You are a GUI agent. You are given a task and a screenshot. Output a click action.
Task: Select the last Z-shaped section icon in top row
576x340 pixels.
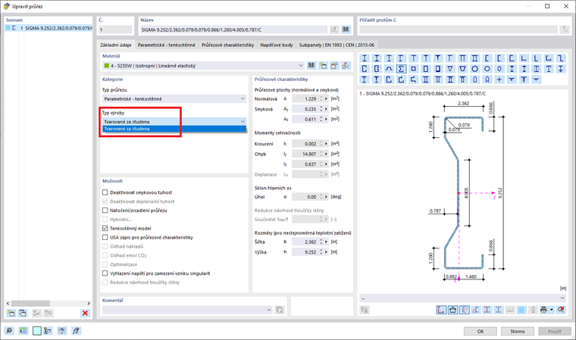(561, 58)
